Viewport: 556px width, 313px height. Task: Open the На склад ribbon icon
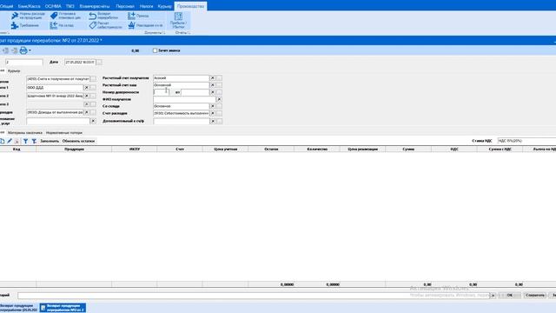54,25
